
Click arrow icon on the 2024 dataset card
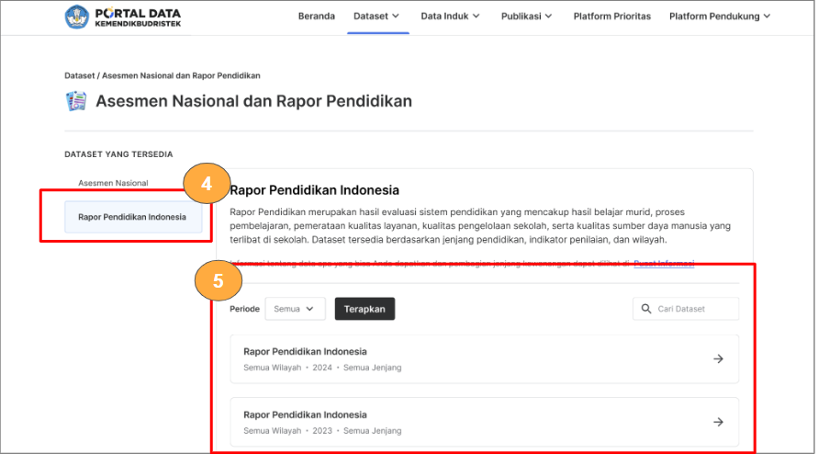click(x=718, y=359)
